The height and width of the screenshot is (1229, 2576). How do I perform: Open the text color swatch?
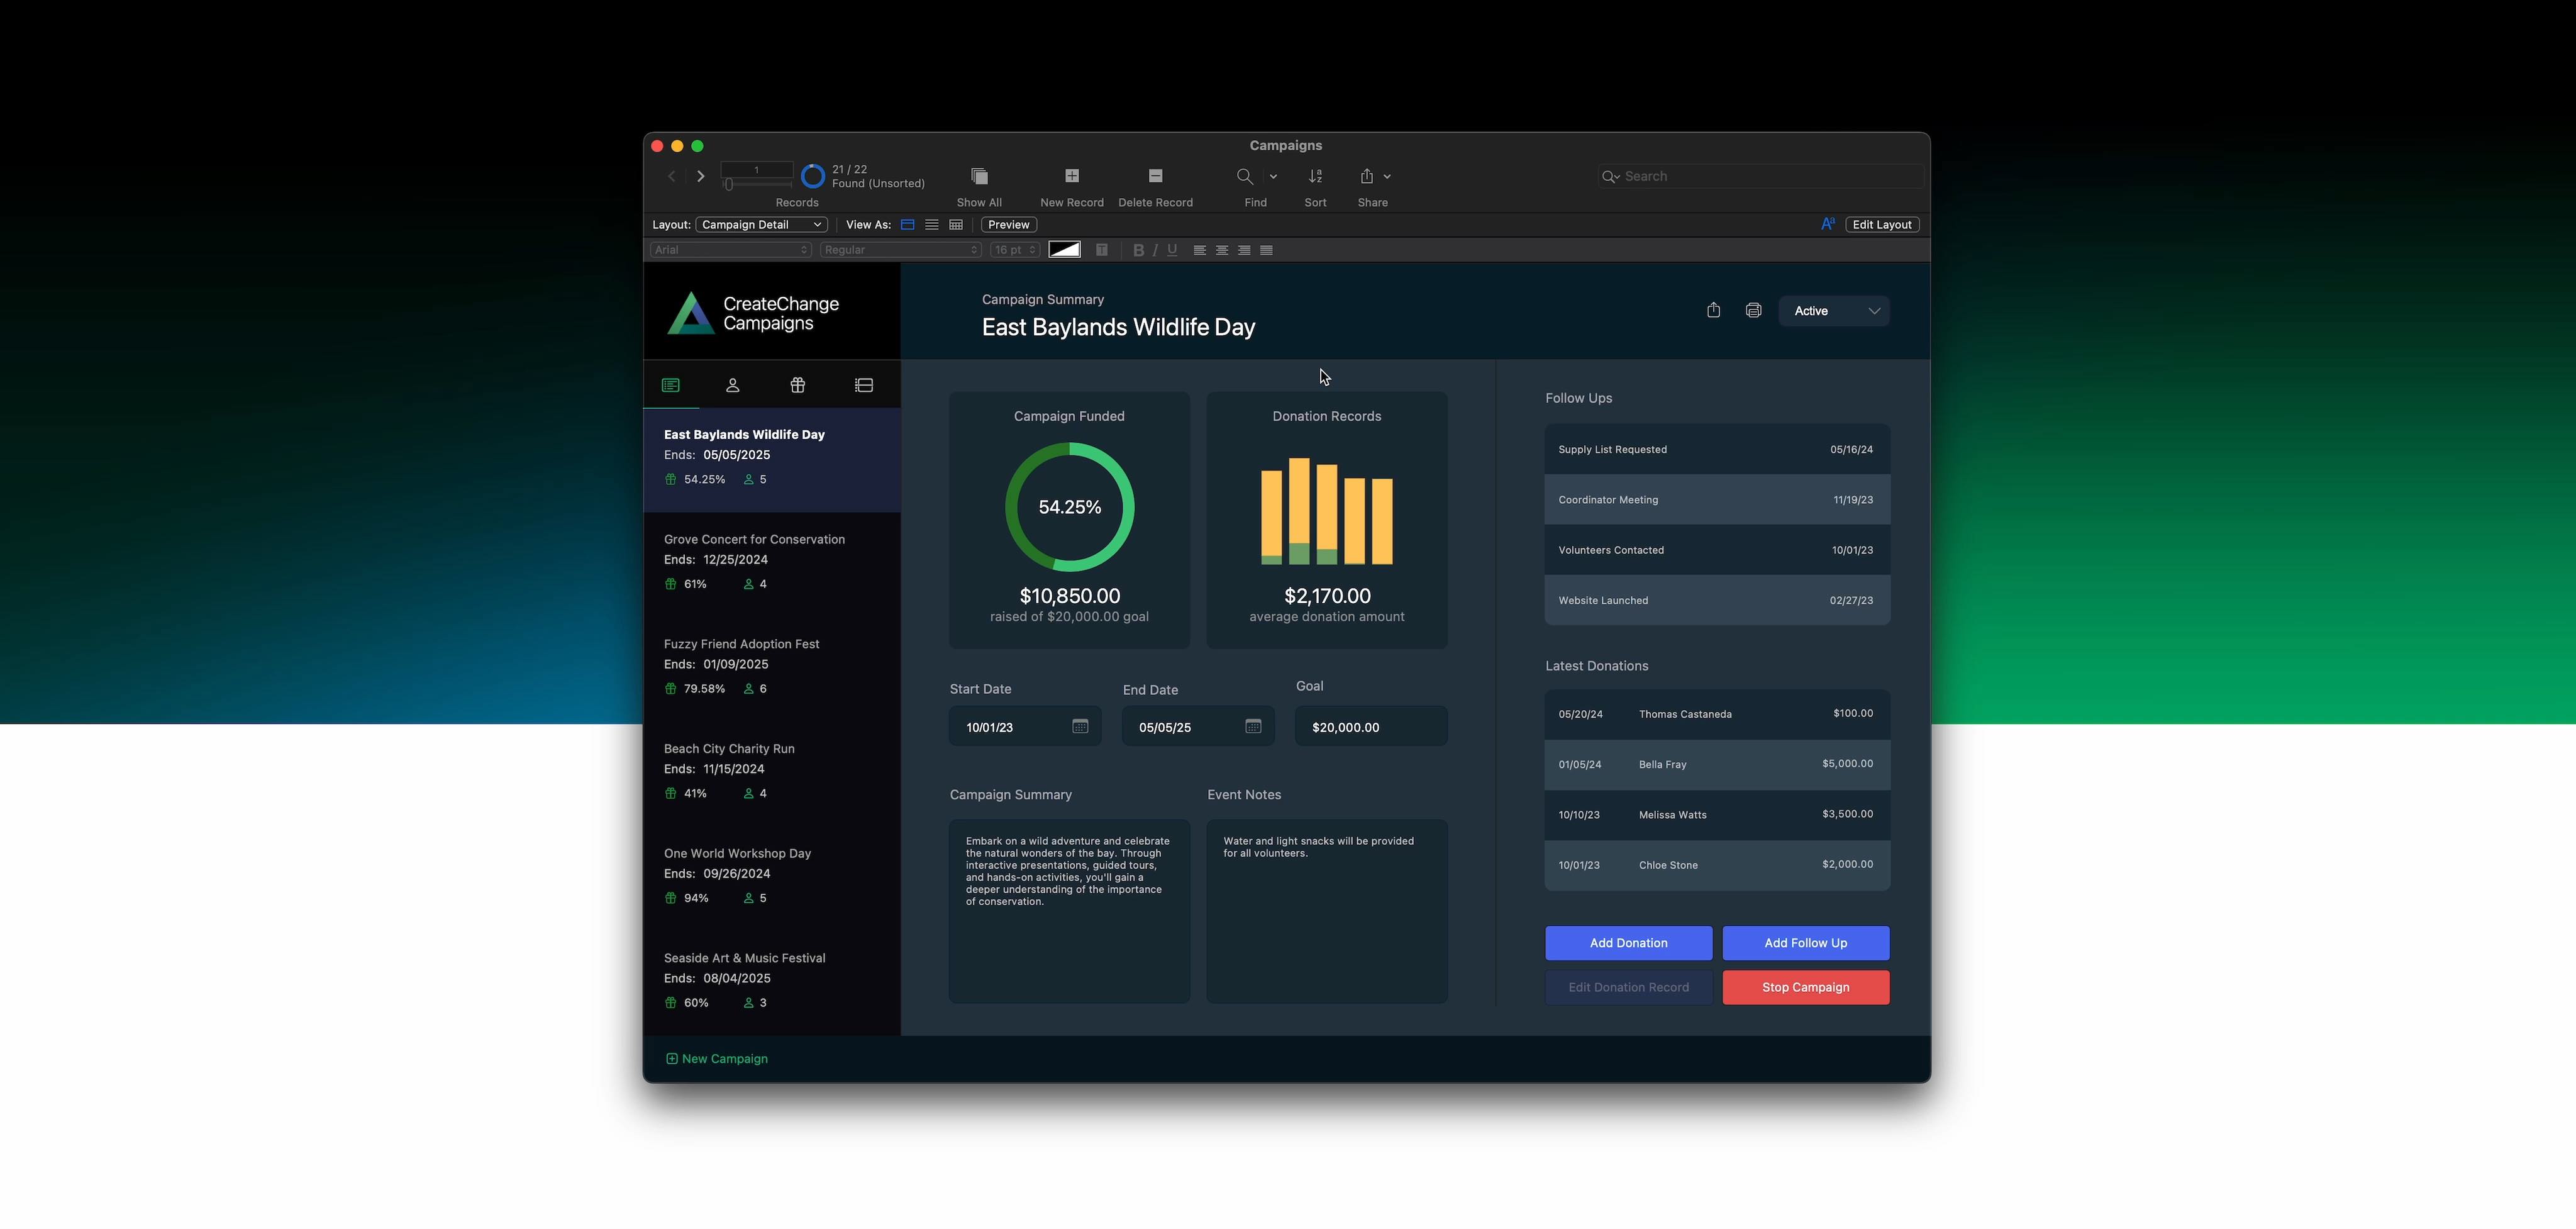[1064, 250]
